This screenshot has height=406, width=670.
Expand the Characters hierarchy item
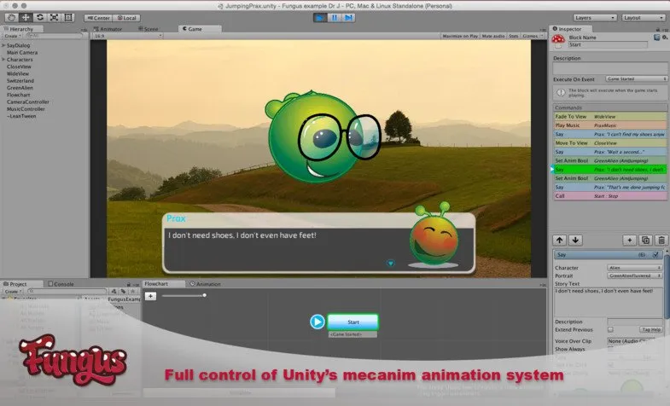(3, 60)
